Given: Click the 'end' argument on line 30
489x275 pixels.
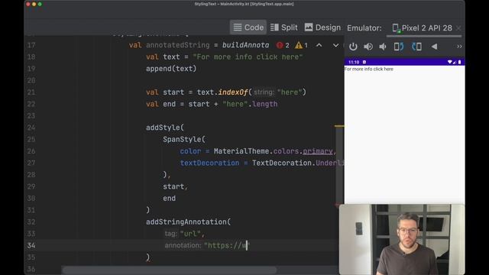Looking at the screenshot, I should tap(169, 199).
